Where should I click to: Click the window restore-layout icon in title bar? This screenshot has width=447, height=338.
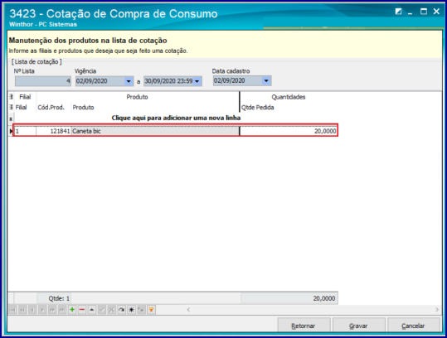point(398,12)
